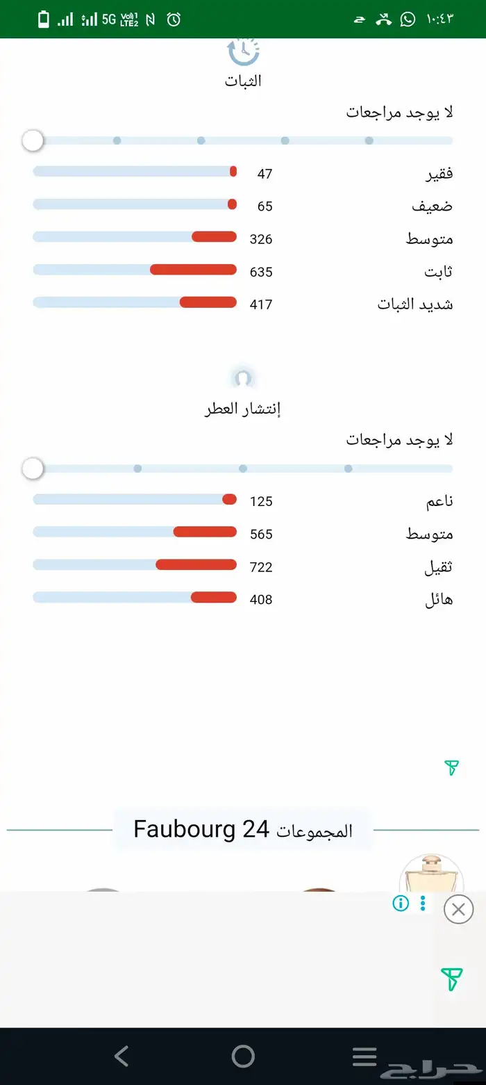Tap the longevity clock icon

click(x=243, y=51)
